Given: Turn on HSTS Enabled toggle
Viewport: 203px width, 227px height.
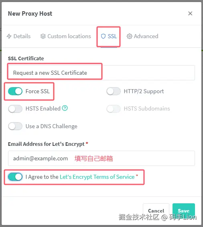Looking at the screenshot, I should (15, 109).
